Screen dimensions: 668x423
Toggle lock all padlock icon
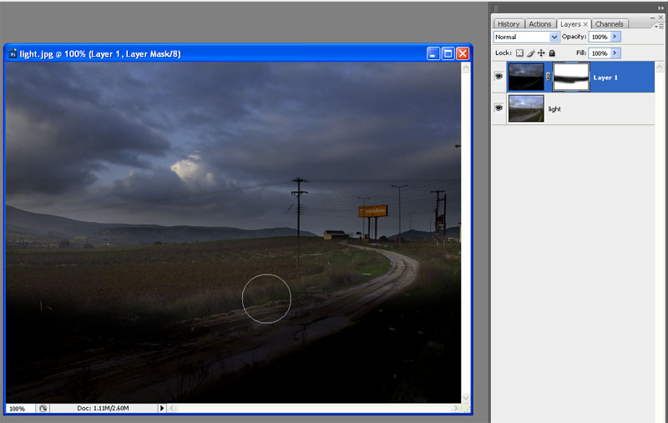552,53
